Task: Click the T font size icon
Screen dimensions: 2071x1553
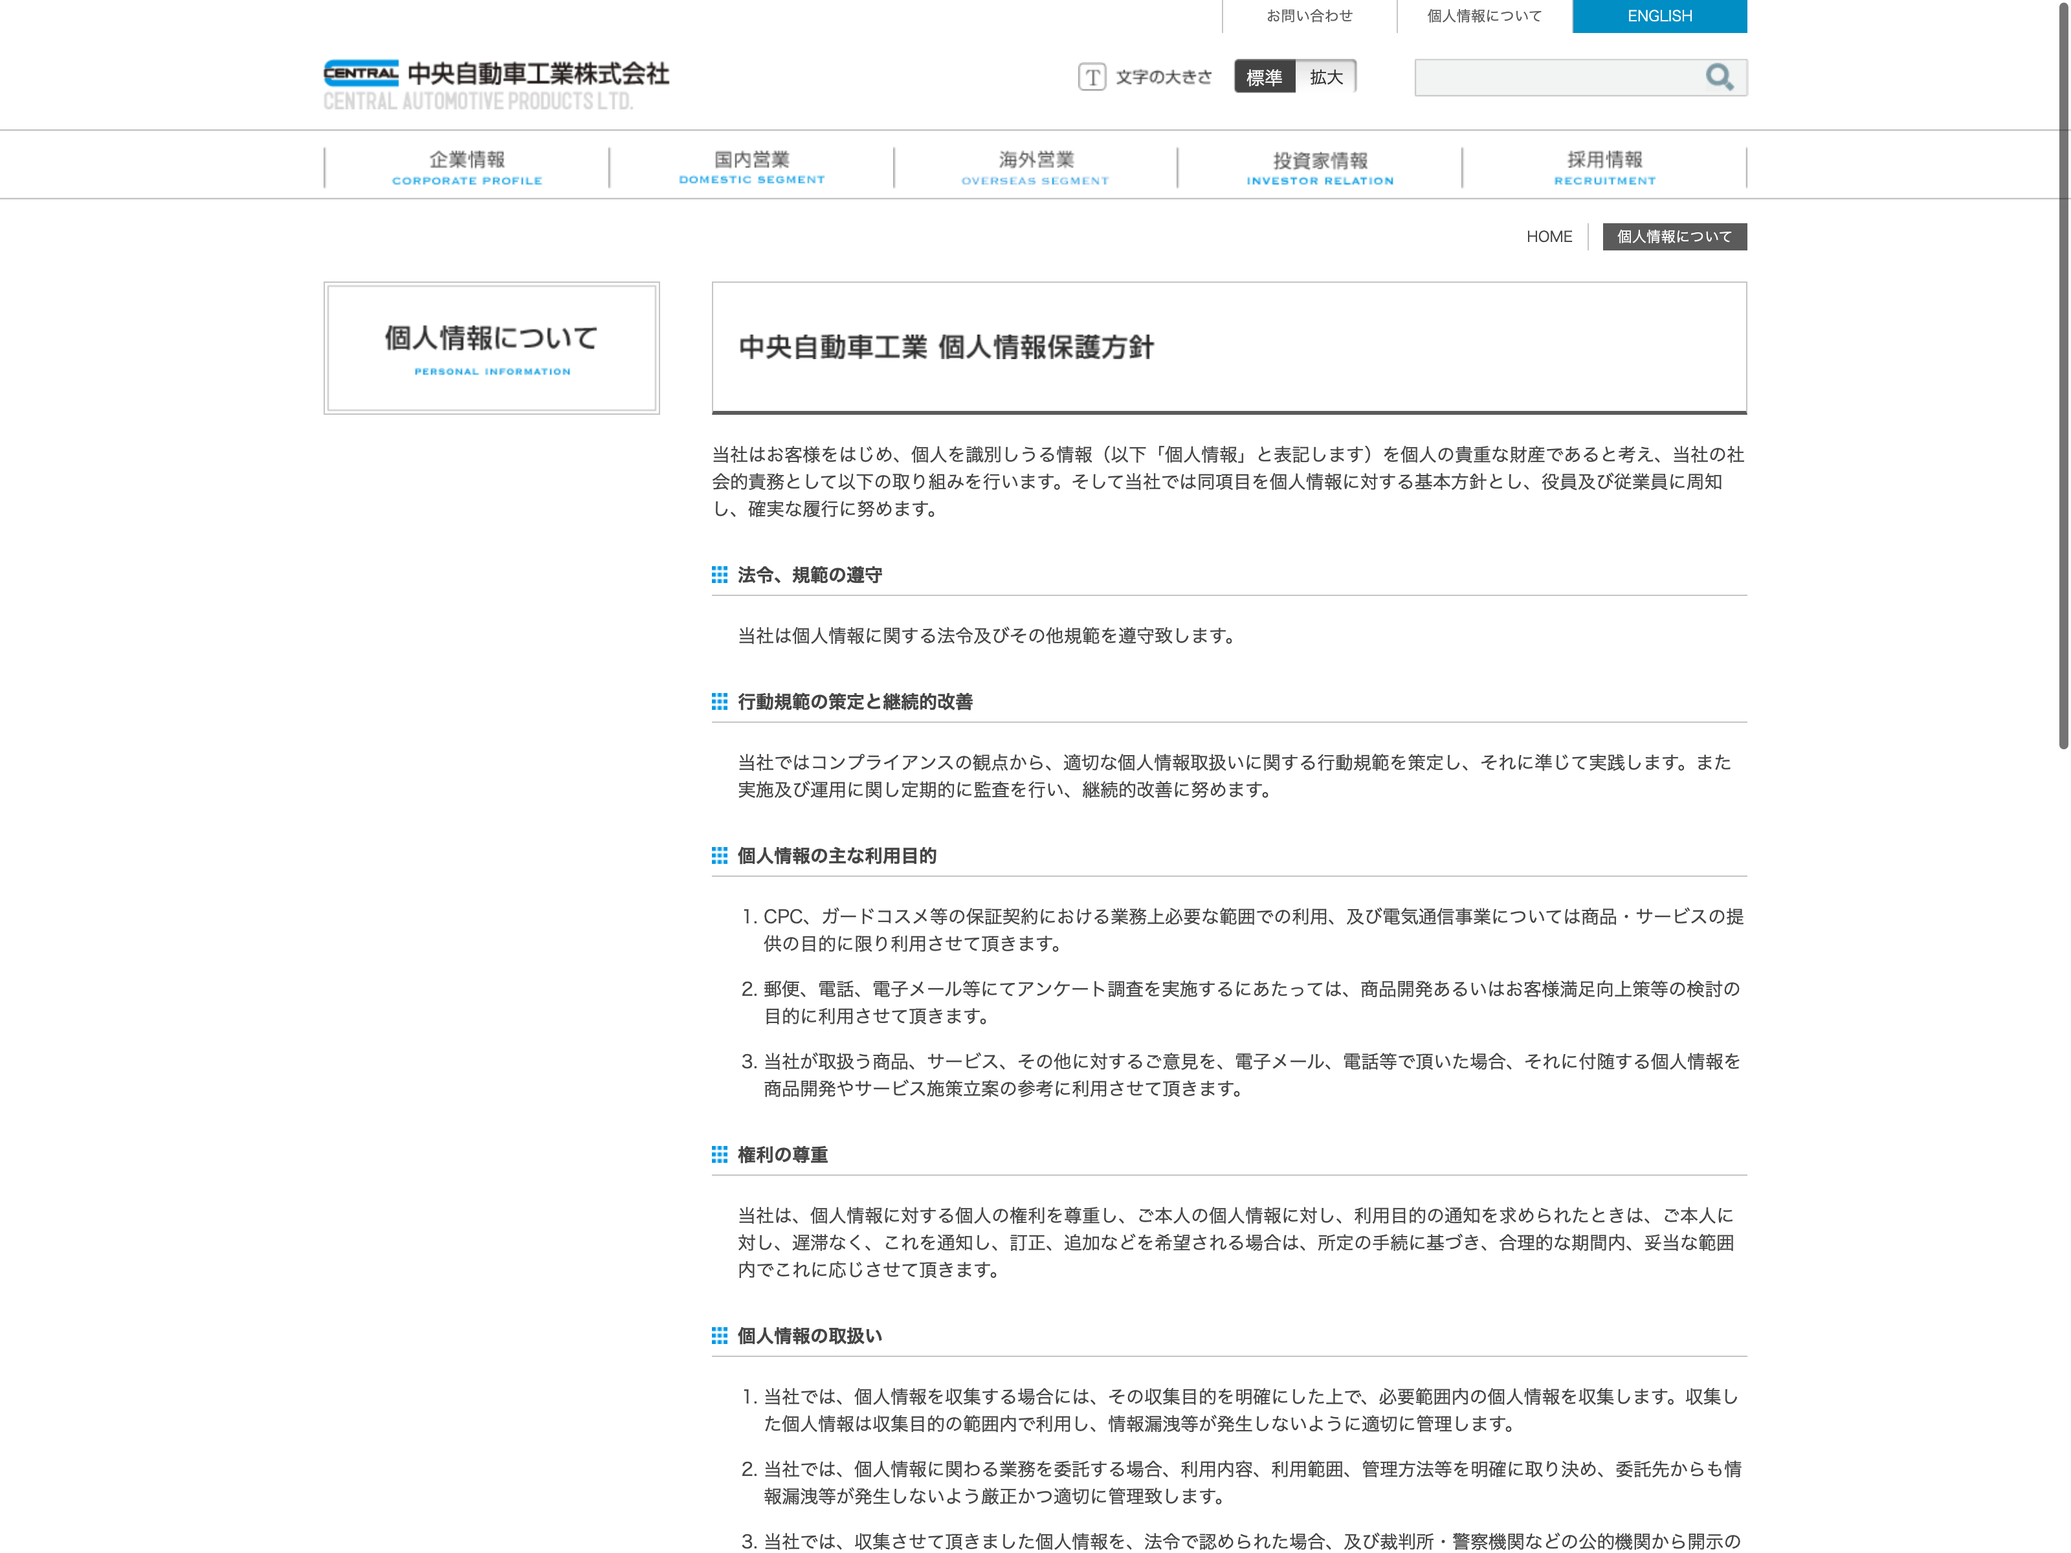Action: 1092,77
